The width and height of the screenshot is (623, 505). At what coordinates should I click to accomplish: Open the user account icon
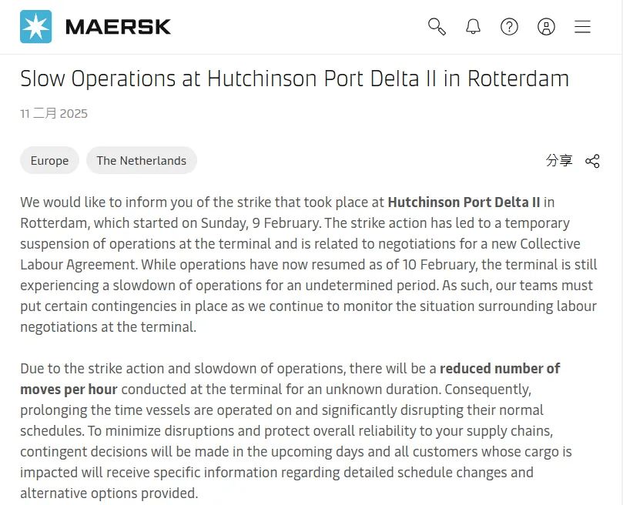click(546, 27)
